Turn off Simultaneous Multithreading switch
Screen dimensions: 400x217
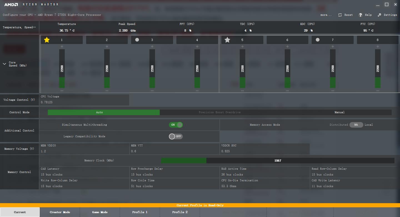176,125
